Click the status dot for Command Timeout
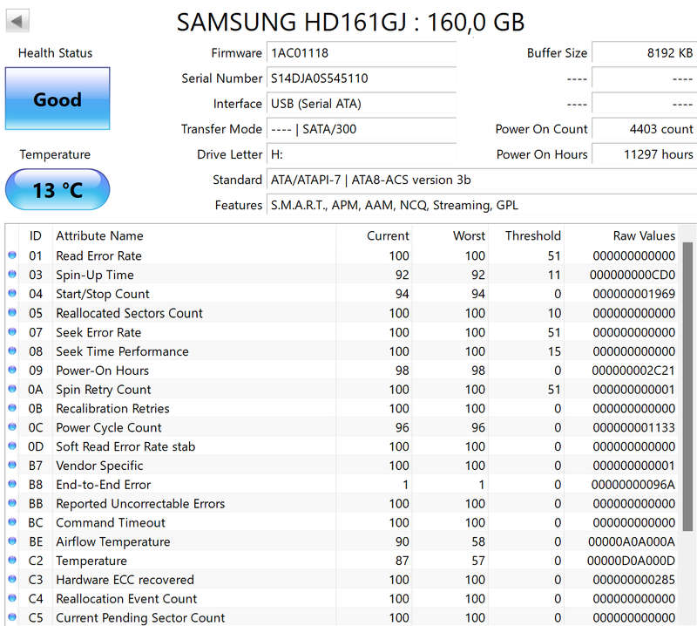Viewport: 697px width, 626px height. pyautogui.click(x=12, y=522)
